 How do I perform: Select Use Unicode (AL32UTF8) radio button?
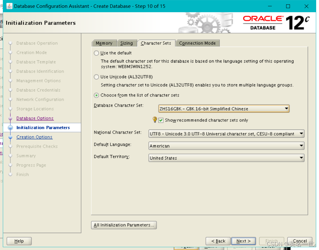pos(96,77)
